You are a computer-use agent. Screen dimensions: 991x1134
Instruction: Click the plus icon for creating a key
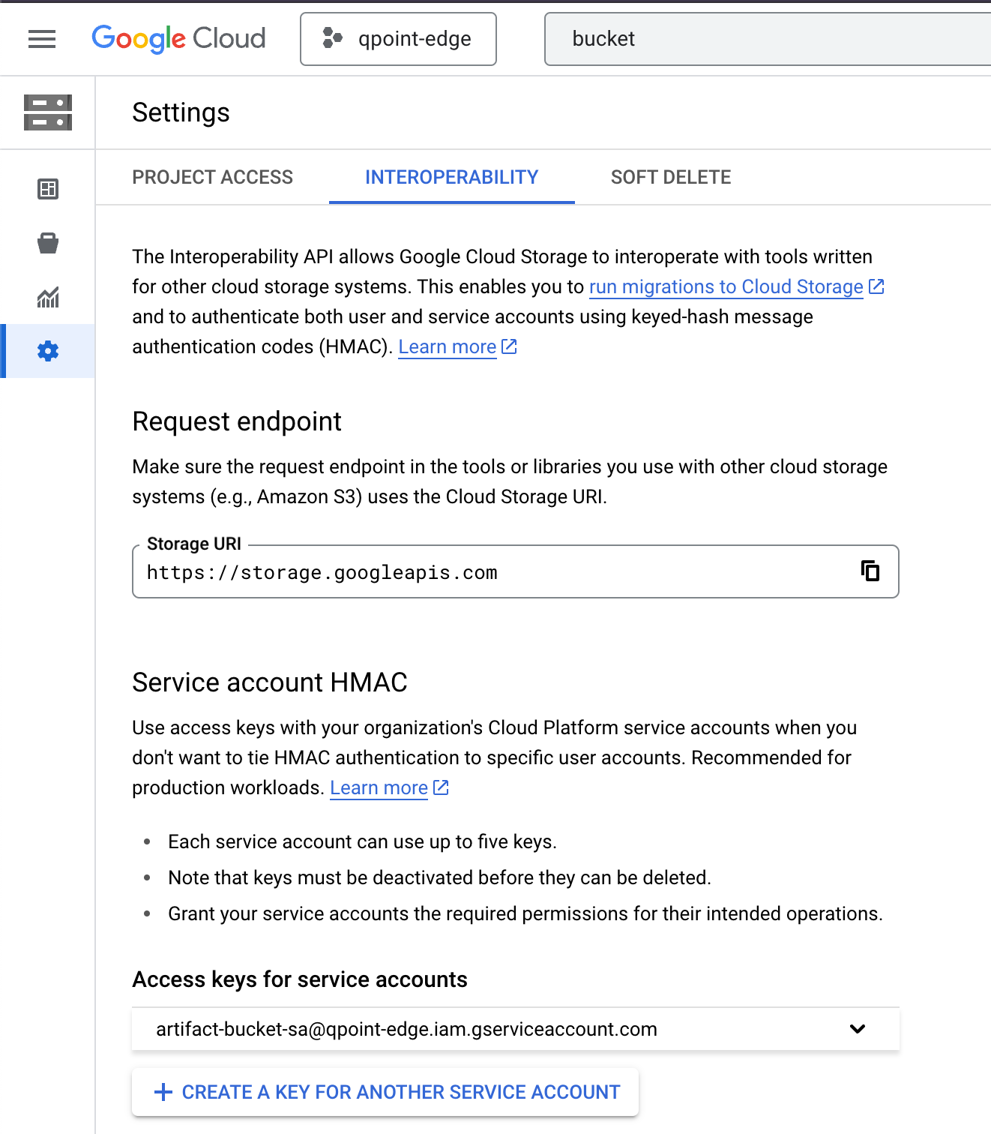163,1092
